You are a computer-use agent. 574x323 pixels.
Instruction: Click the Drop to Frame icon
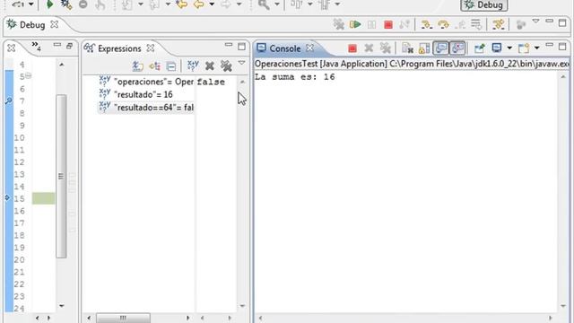click(476, 24)
